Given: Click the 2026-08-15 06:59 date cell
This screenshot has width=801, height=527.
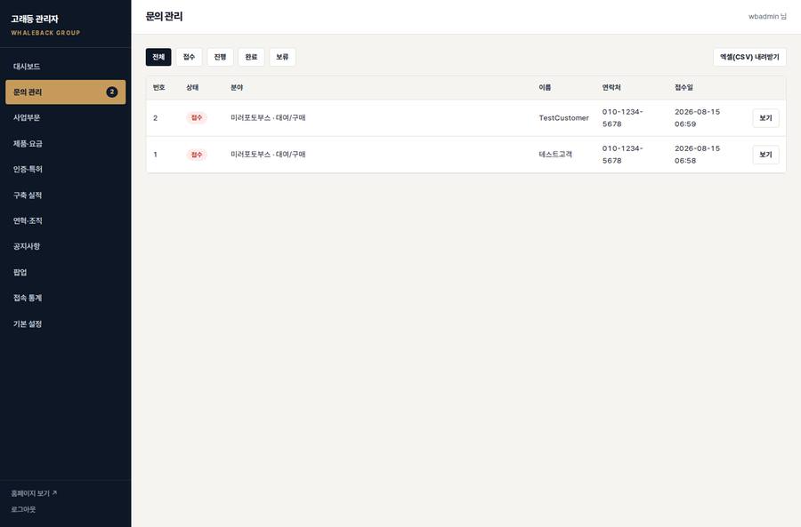Looking at the screenshot, I should tap(697, 118).
